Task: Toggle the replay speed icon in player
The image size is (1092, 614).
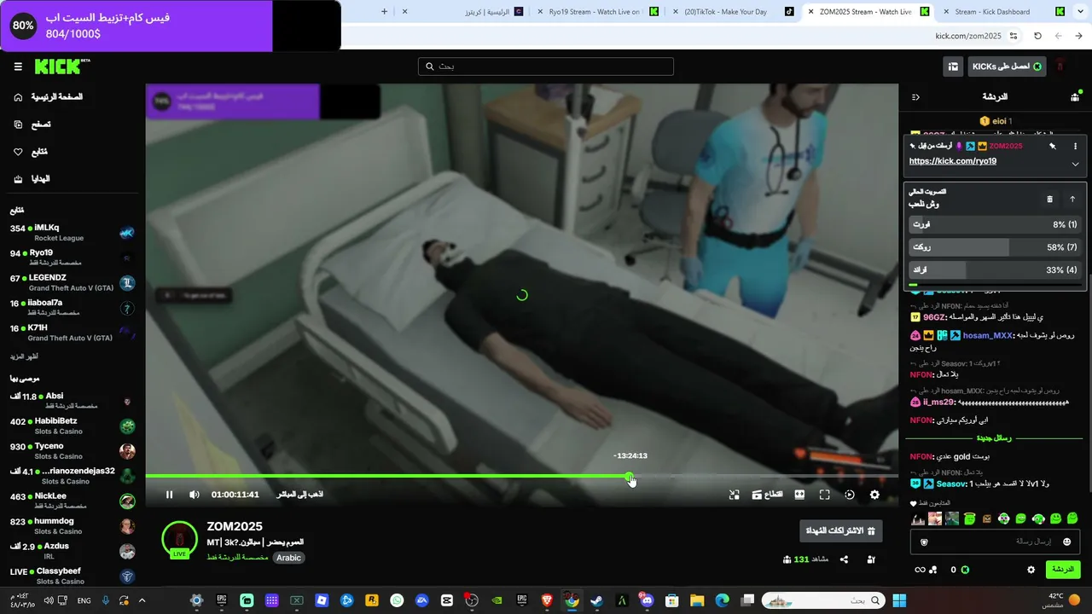Action: click(x=850, y=495)
